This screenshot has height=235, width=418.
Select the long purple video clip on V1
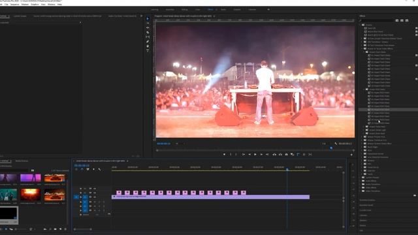[210, 197]
